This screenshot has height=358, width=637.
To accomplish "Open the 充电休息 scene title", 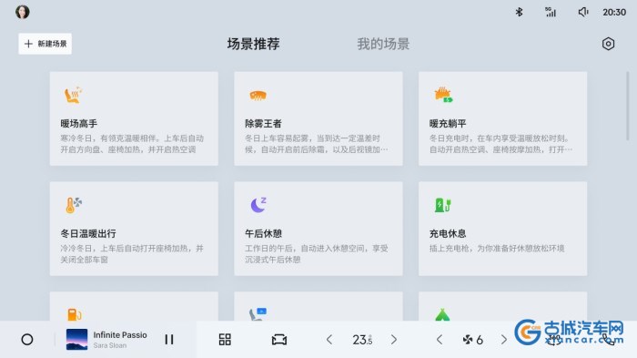I will click(x=448, y=233).
